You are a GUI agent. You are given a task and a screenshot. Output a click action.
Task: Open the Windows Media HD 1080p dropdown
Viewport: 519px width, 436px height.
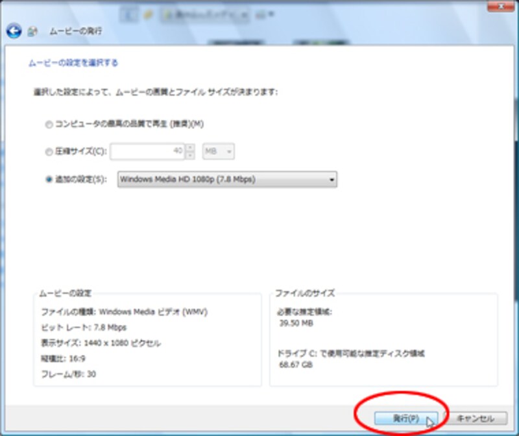tap(227, 180)
